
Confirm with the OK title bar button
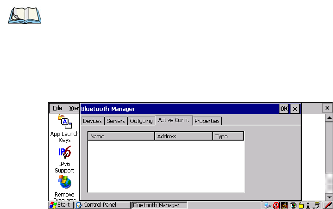pos(284,109)
